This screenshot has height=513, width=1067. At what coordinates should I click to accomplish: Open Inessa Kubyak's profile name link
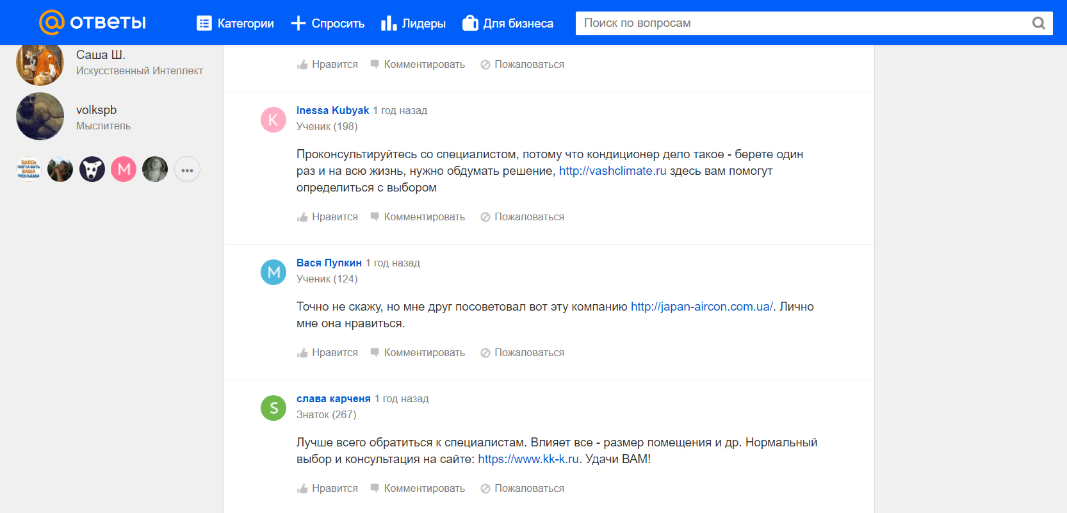tap(332, 110)
